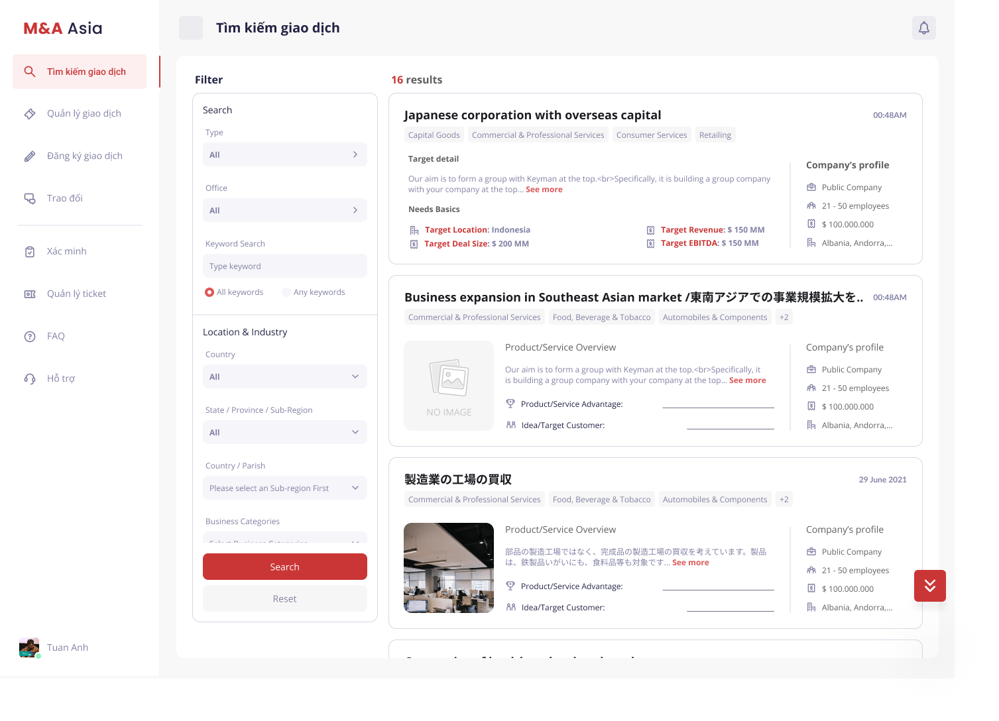Click the red double-chevron scroll down button
Viewport: 999px width, 721px height.
point(930,586)
